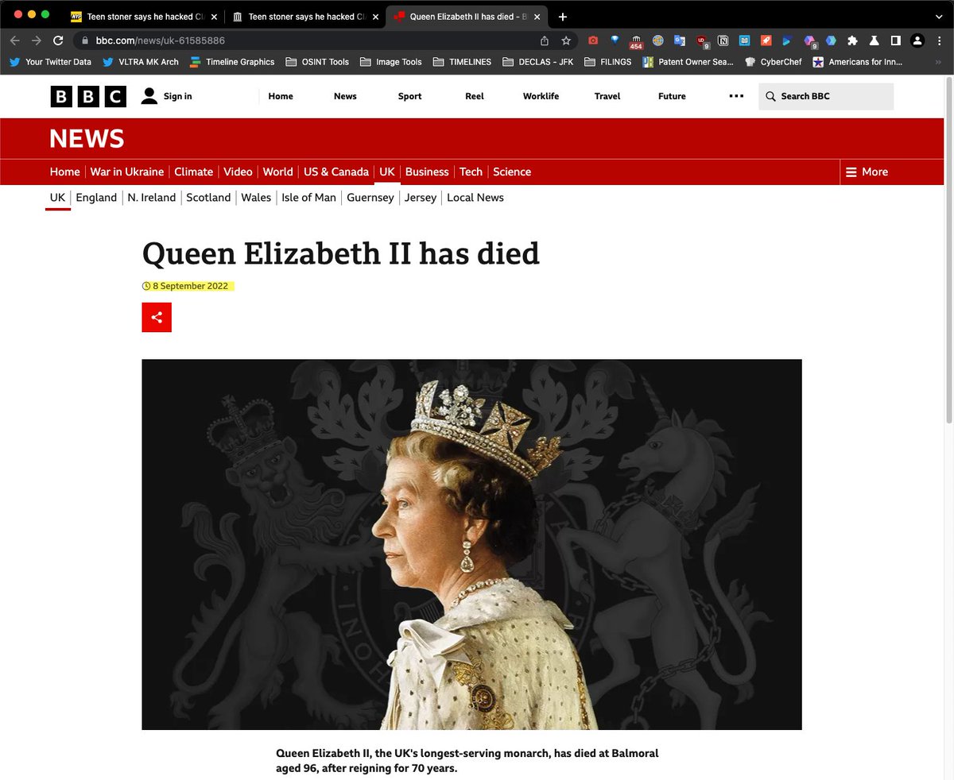This screenshot has width=954, height=780.
Task: Reload the page with the refresh icon
Action: 58,41
